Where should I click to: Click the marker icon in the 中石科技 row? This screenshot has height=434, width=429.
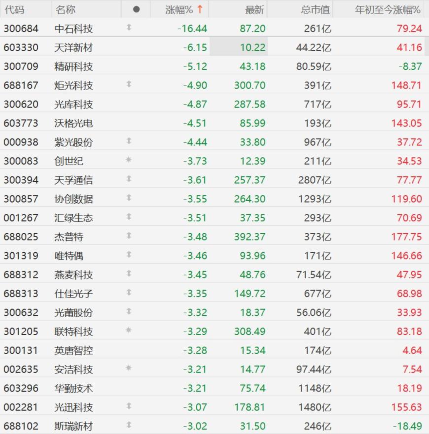(x=129, y=27)
